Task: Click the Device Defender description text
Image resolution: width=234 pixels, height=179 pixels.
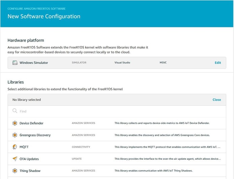Action: click(x=162, y=123)
